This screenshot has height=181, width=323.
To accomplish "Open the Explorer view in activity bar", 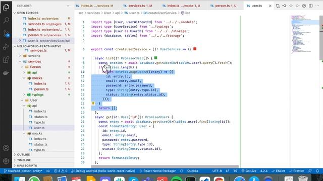I will [x=6, y=7].
